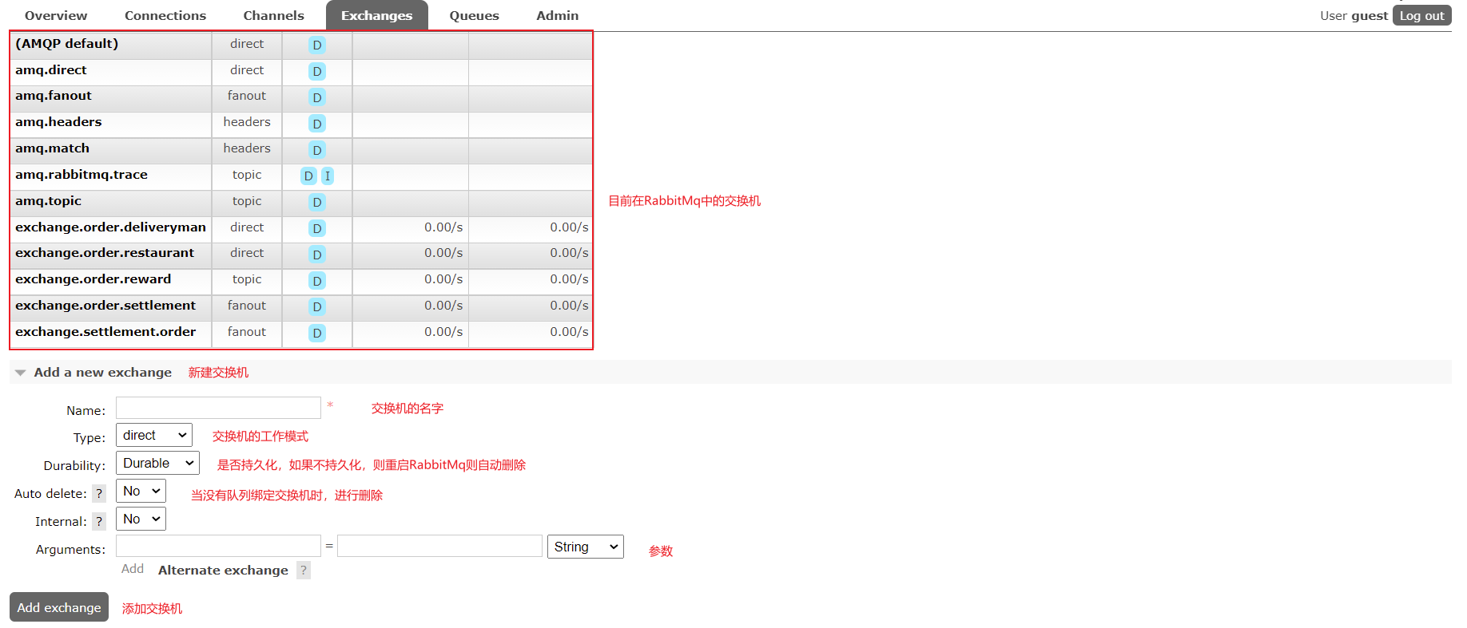This screenshot has width=1467, height=628.
Task: Click the D badge for exchange.settlement.order
Action: point(317,334)
